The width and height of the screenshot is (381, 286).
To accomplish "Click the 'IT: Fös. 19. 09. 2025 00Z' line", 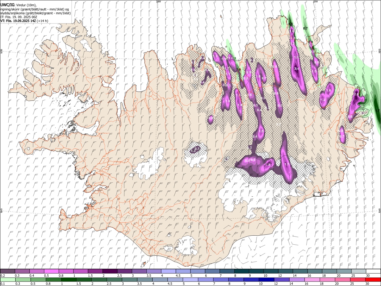I will pyautogui.click(x=18, y=17).
